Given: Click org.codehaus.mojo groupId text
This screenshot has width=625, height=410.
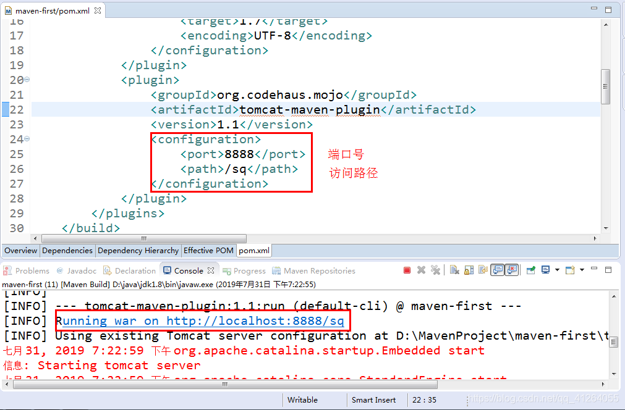Looking at the screenshot, I should [x=280, y=94].
